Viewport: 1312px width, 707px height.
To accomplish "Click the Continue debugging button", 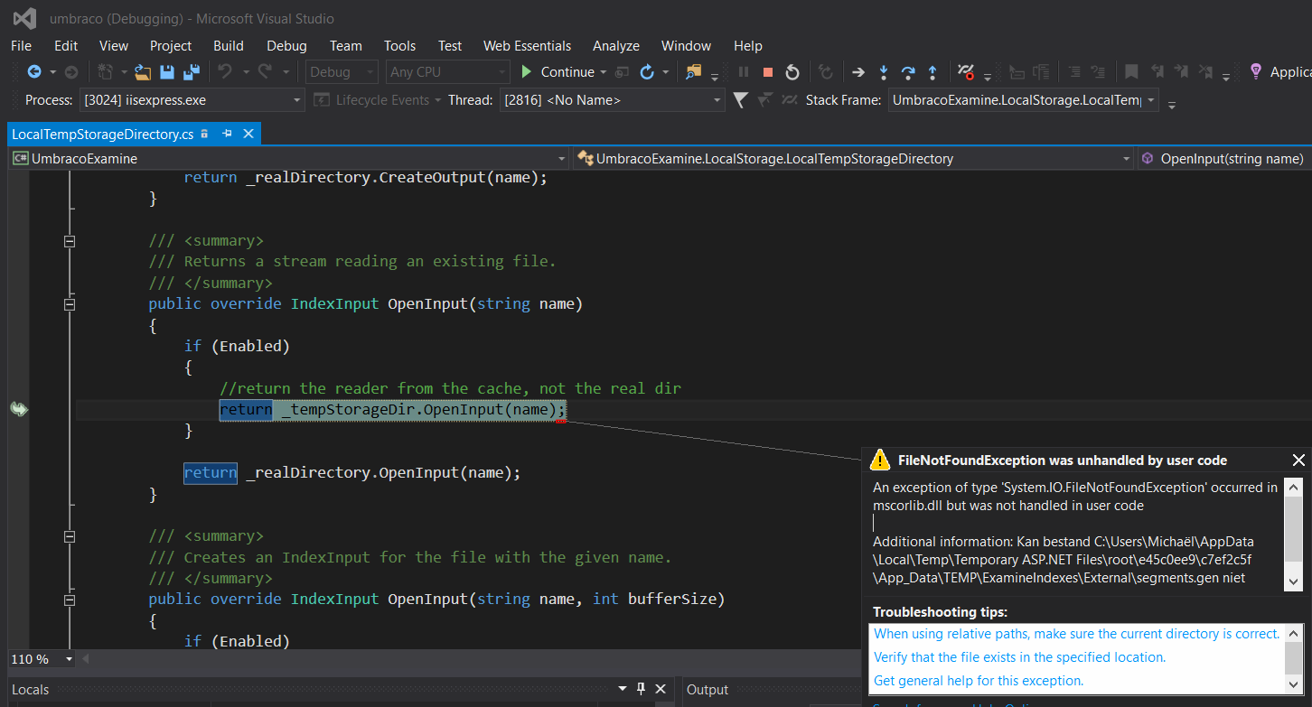I will (x=557, y=71).
